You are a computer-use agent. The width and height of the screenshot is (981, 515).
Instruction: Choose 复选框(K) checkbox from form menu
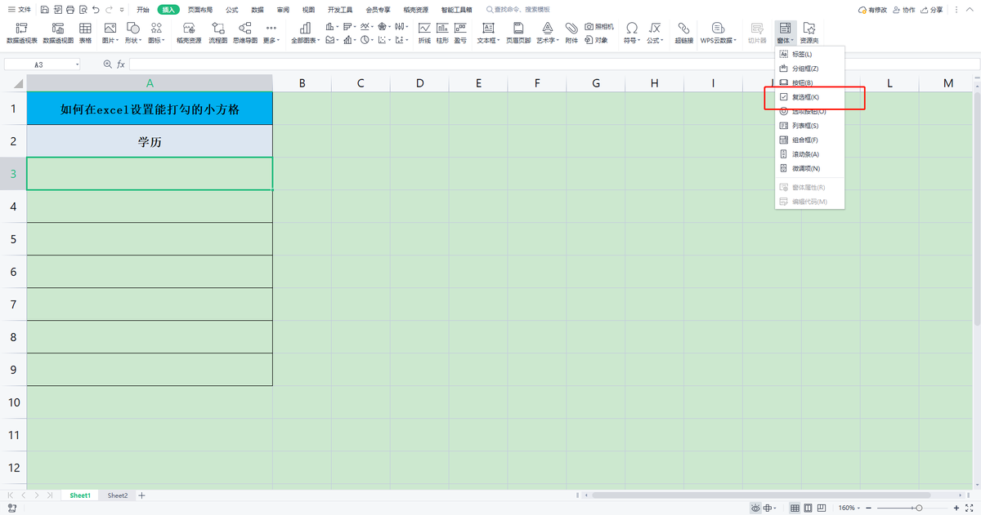[809, 97]
